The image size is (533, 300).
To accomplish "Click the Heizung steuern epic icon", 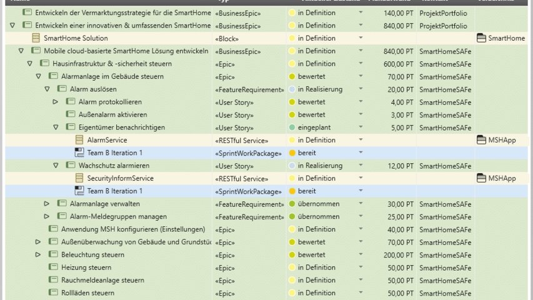I will tap(53, 267).
